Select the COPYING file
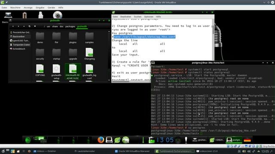 pos(40,70)
